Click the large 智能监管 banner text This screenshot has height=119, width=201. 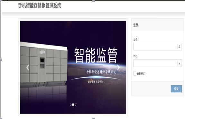click(96, 55)
